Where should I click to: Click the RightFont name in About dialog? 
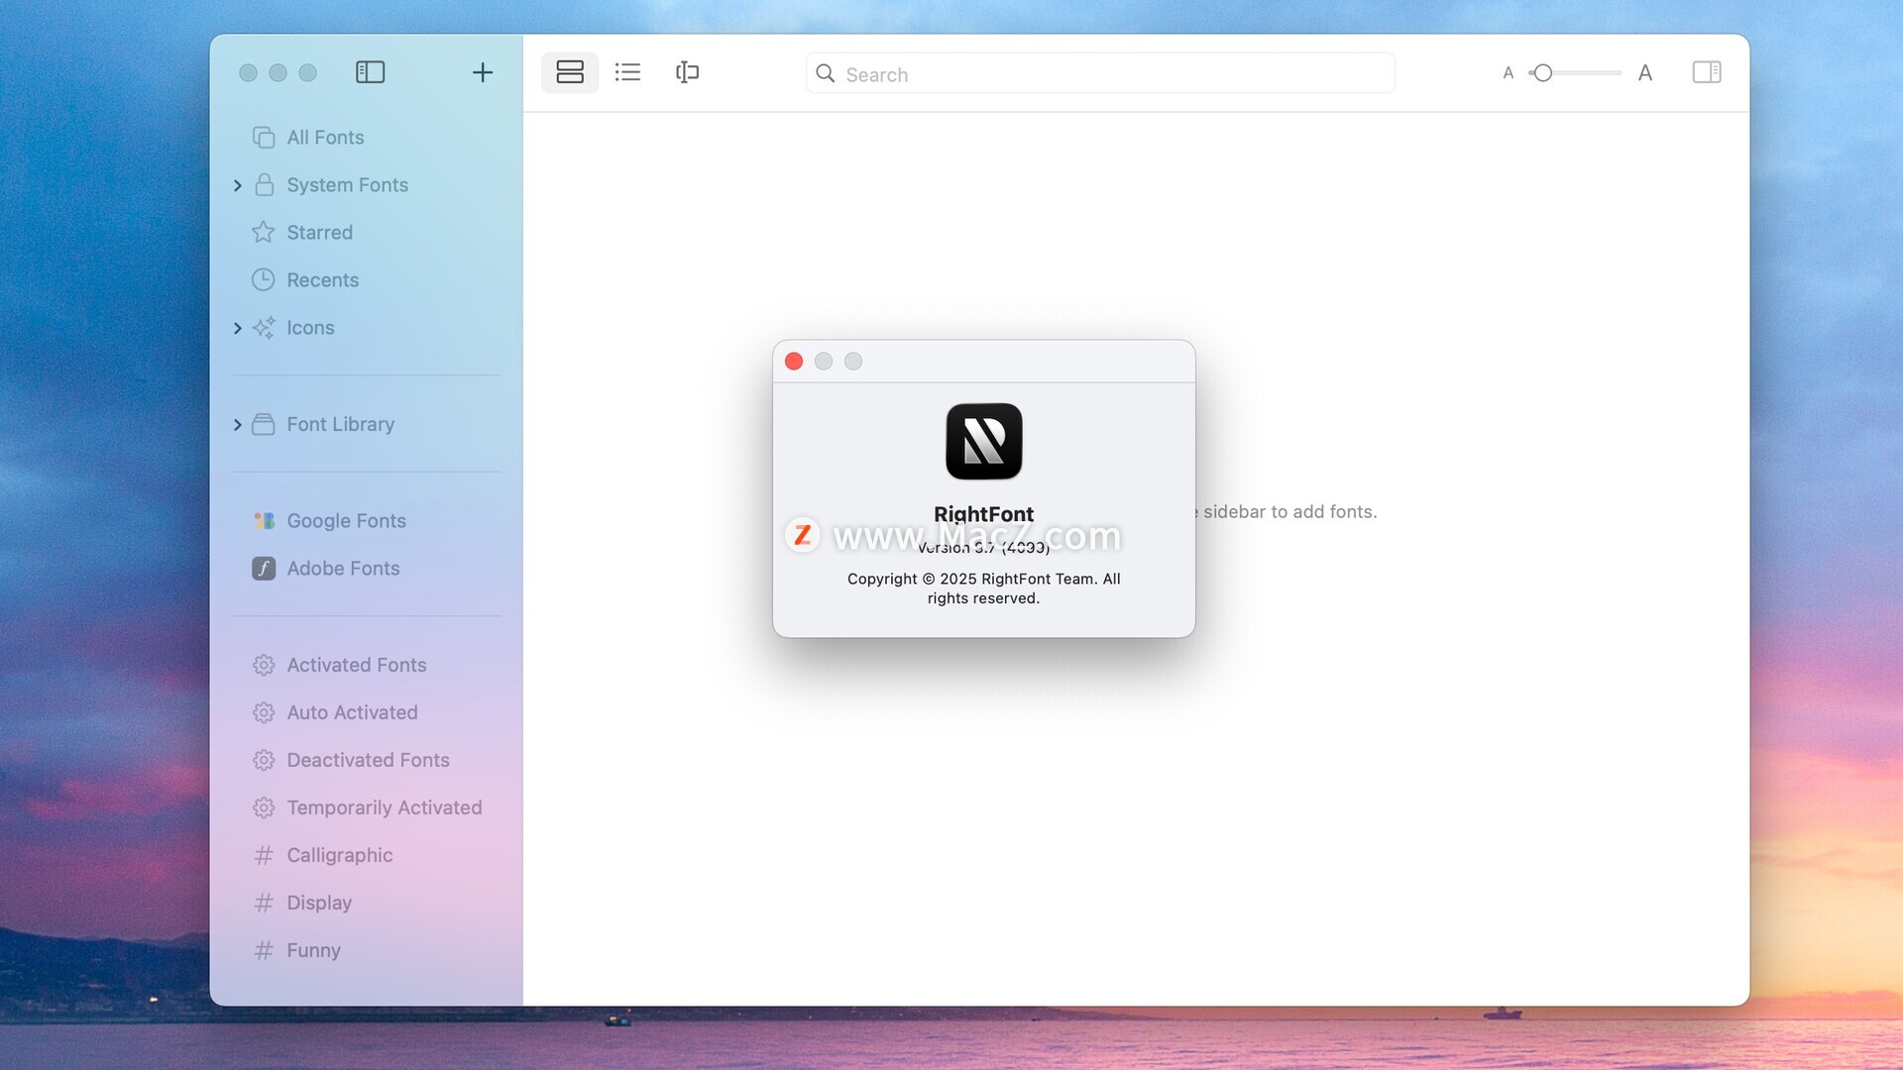[x=984, y=514]
